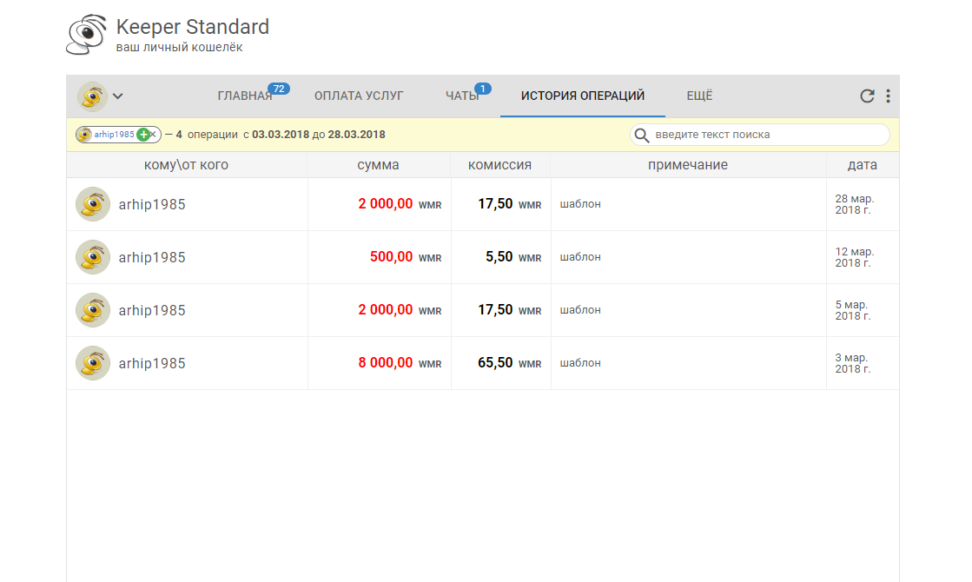Click the 72 badge on ГЛАВНАЯ
This screenshot has height=582, width=972.
(x=279, y=89)
